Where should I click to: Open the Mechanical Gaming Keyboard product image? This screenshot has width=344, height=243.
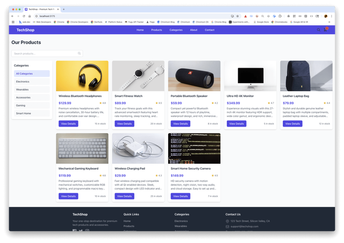click(x=82, y=149)
